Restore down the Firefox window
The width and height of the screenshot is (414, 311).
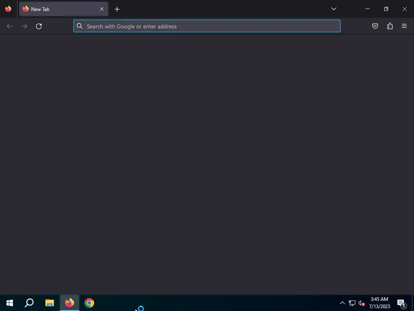[x=386, y=9]
